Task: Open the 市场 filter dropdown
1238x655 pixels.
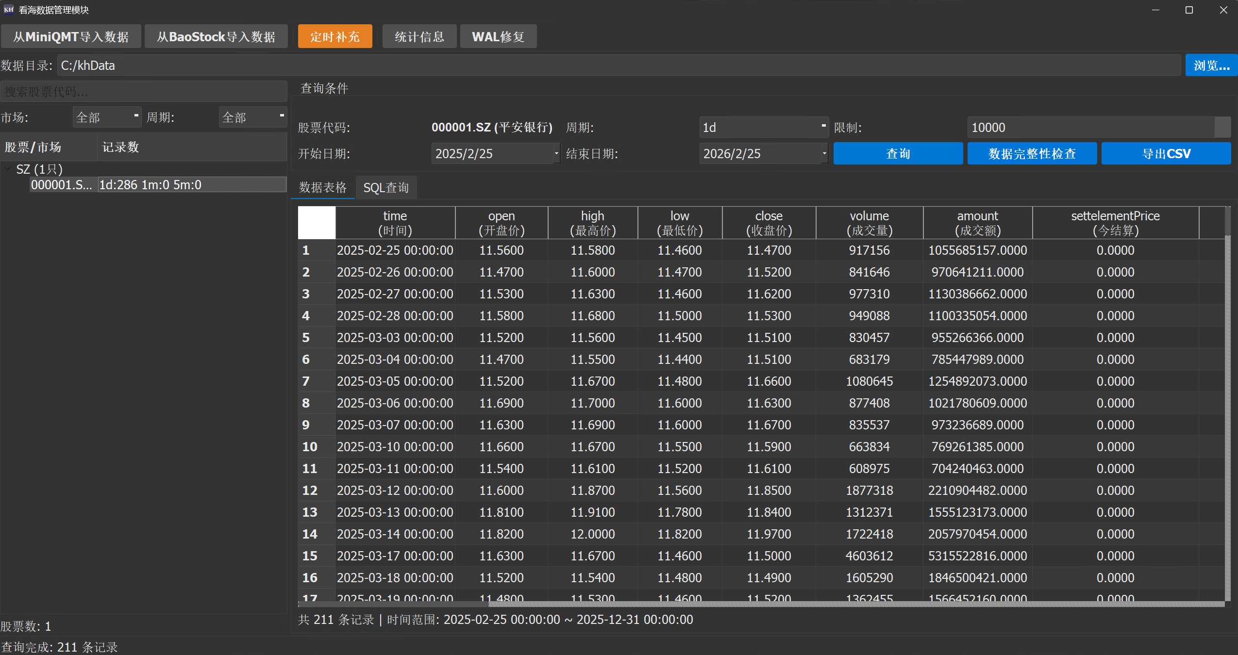Action: (x=107, y=117)
